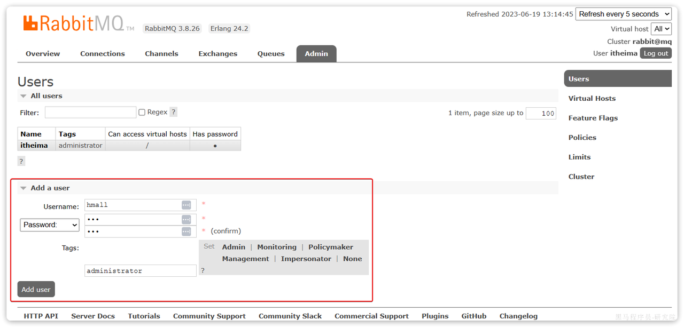Open the Channels tab
Screen dimensions: 684x328
161,54
